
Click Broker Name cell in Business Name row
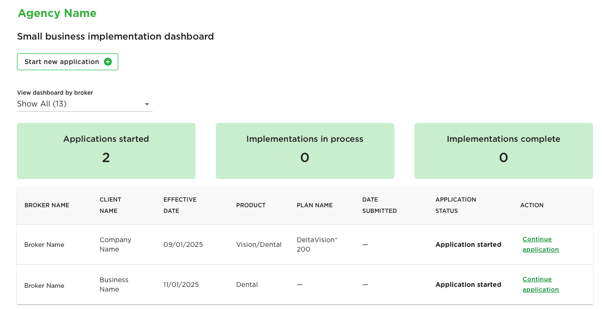click(x=44, y=285)
